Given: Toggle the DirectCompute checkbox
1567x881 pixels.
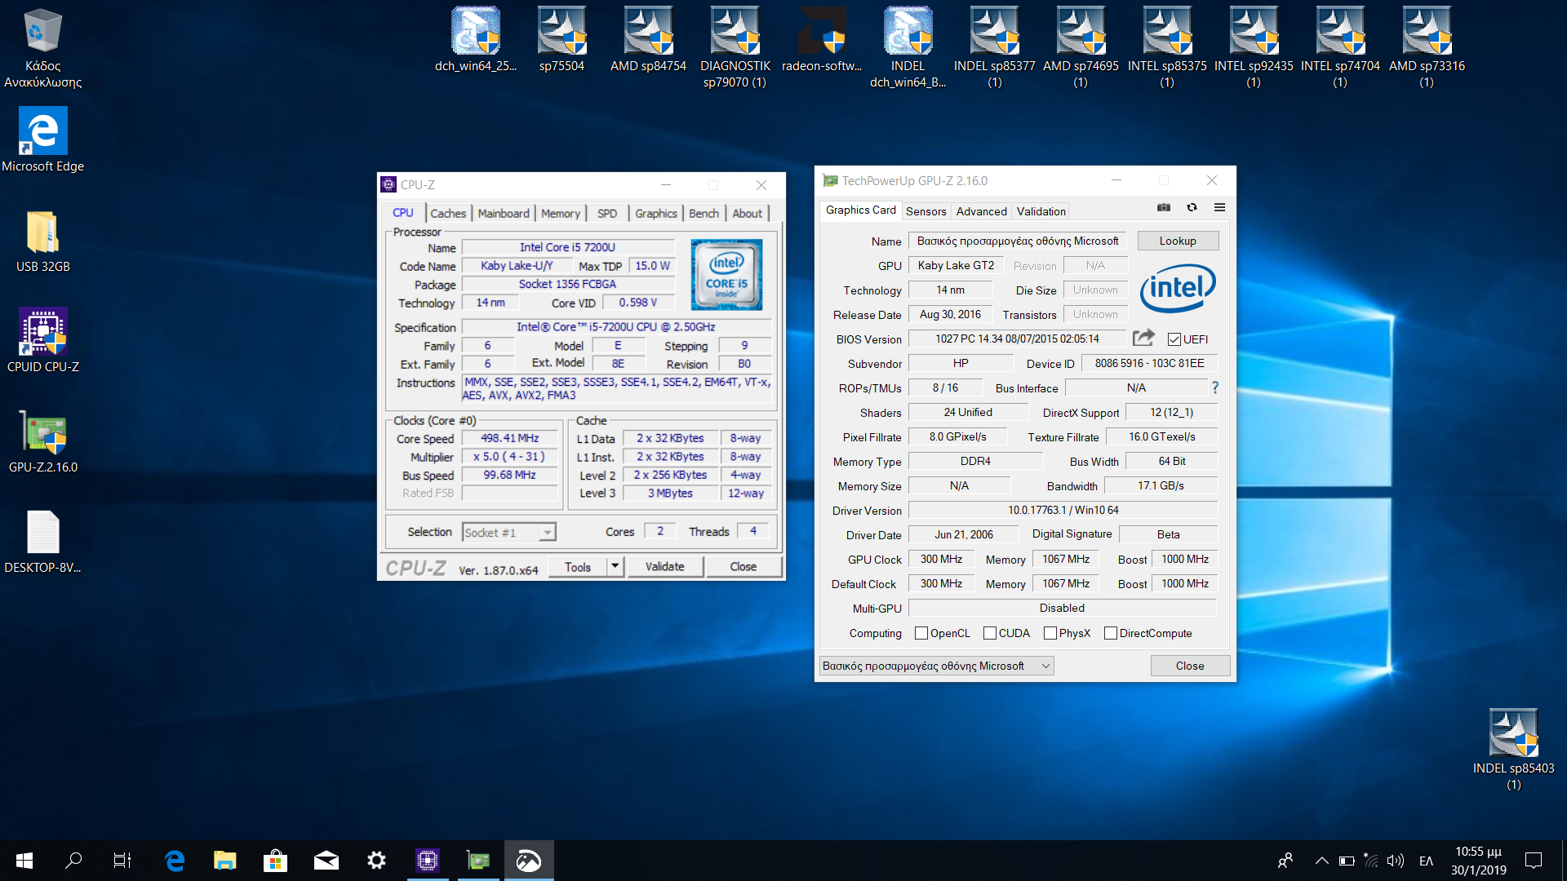Looking at the screenshot, I should click(1111, 633).
